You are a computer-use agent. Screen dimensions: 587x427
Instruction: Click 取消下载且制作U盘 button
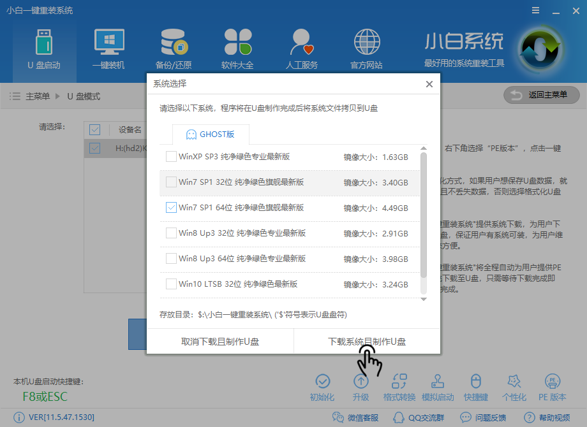(x=219, y=341)
